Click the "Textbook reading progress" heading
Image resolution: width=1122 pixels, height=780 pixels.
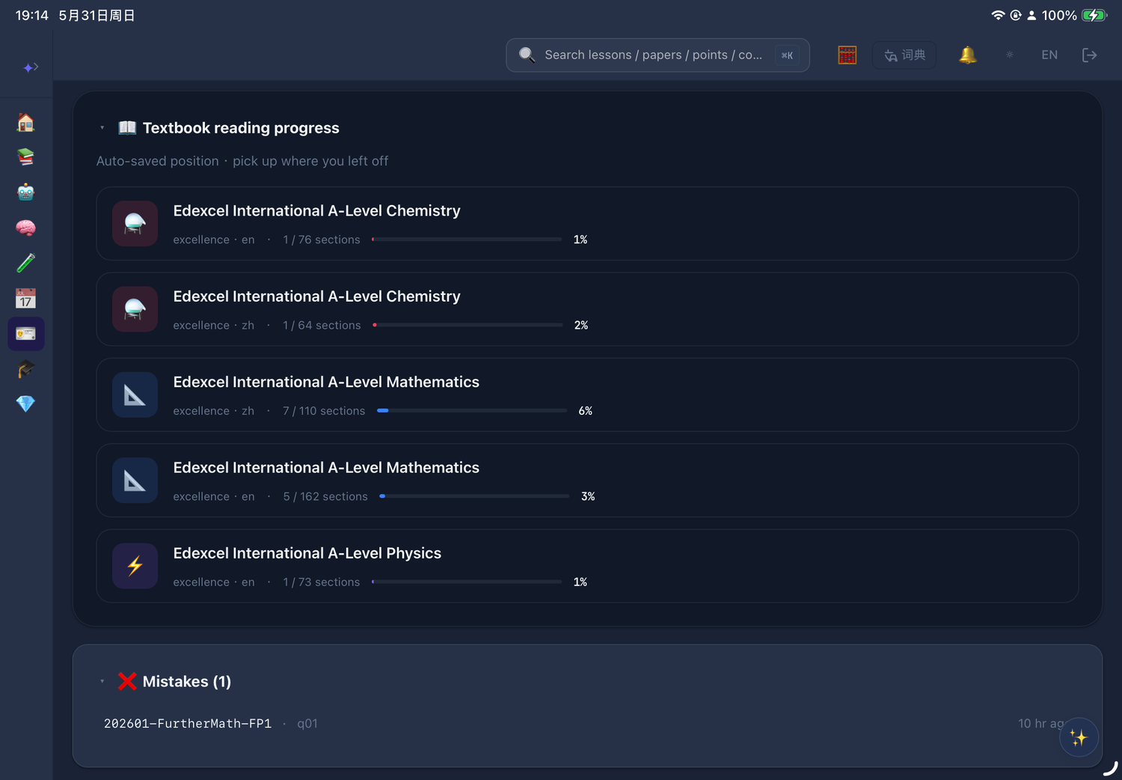241,128
